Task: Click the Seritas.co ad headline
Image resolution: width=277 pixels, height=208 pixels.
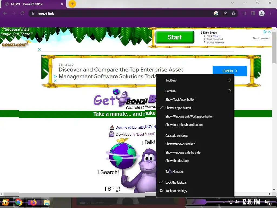Action: pos(121,73)
